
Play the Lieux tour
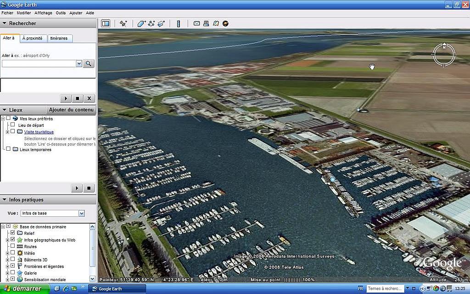pos(77,188)
